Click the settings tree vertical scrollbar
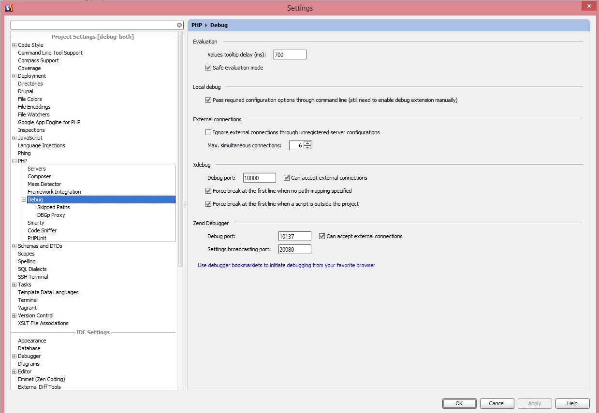599x413 pixels. point(181,150)
